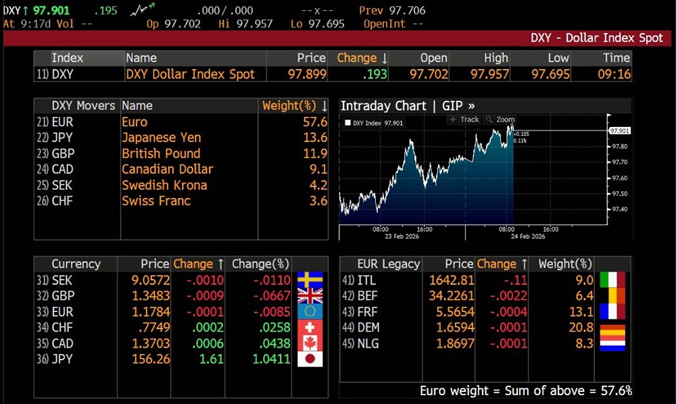Click the Swedish flag icon

pos(310,280)
